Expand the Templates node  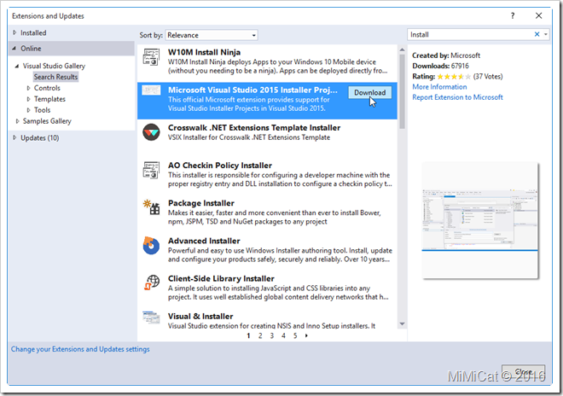point(28,99)
